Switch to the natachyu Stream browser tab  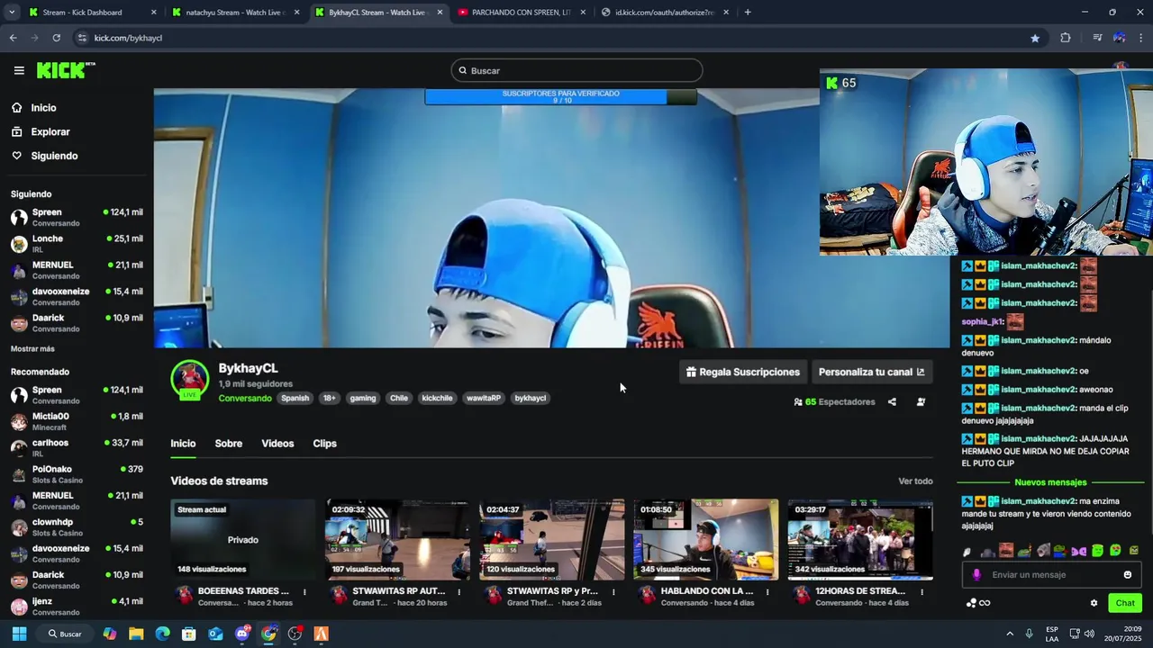235,13
